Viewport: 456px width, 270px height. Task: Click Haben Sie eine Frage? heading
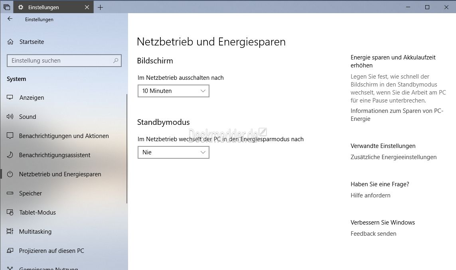[x=380, y=184]
